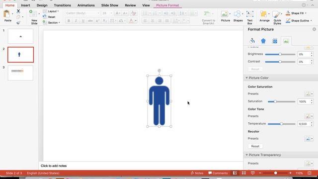This screenshot has height=179, width=318.
Task: Collapse the Picture Transparency section
Action: coord(247,155)
